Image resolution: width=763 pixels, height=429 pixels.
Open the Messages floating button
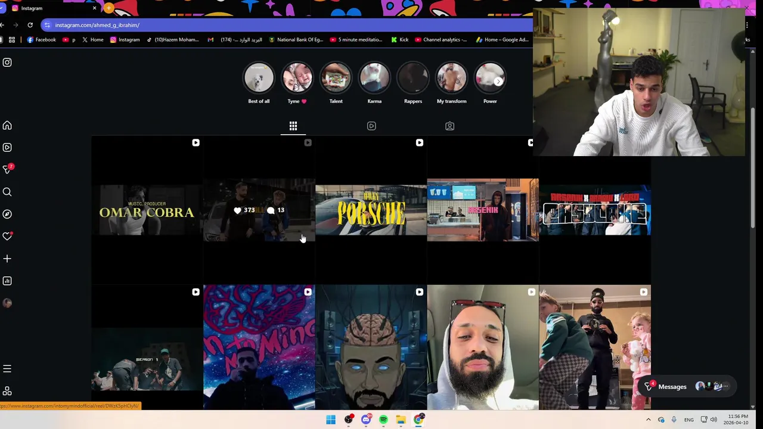point(687,387)
